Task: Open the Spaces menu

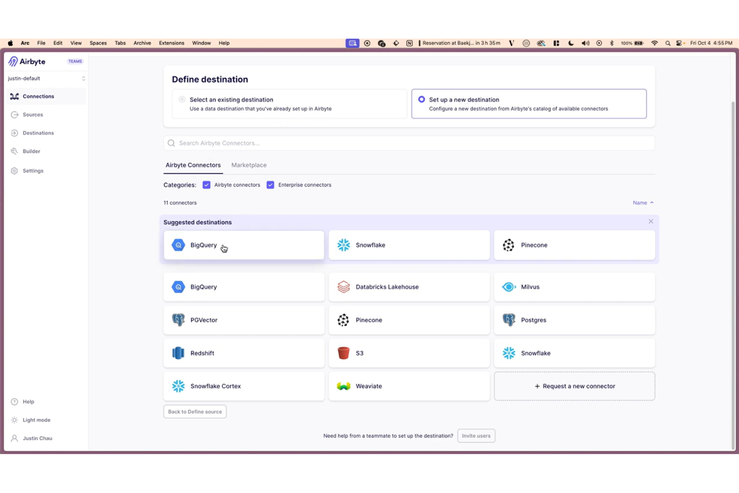Action: tap(98, 43)
